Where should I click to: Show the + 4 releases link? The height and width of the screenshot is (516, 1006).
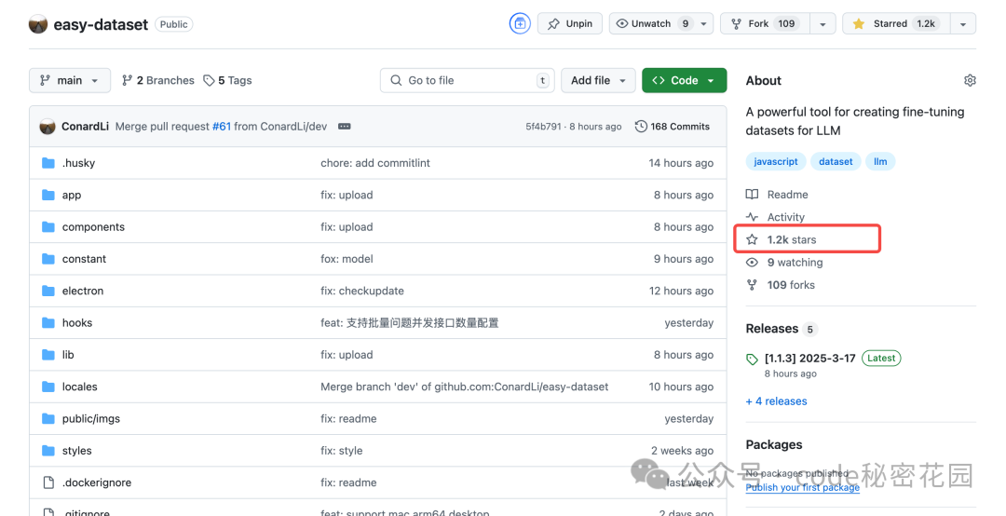776,401
